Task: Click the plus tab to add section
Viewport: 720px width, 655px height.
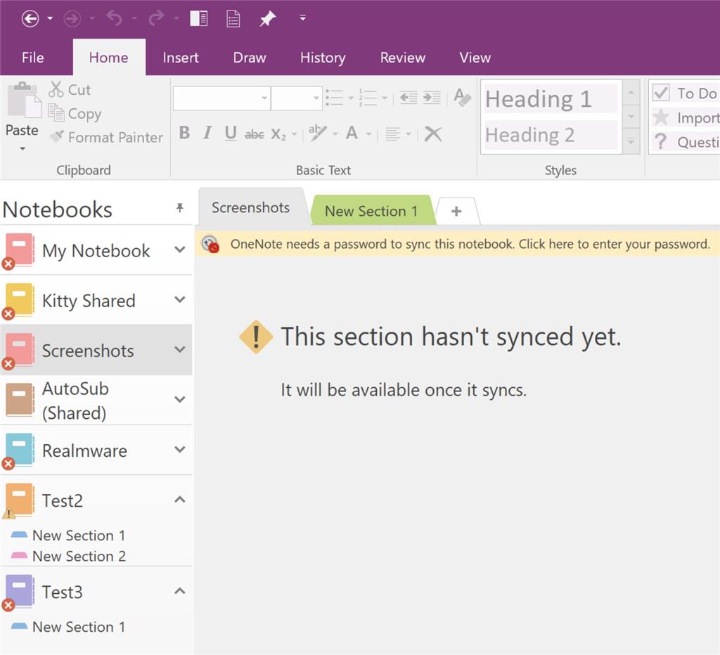Action: tap(456, 211)
